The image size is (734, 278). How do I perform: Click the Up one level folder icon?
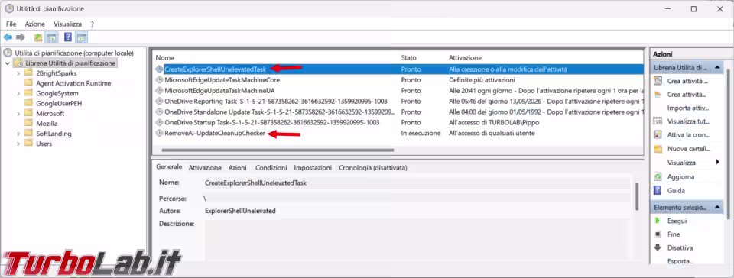(x=38, y=37)
